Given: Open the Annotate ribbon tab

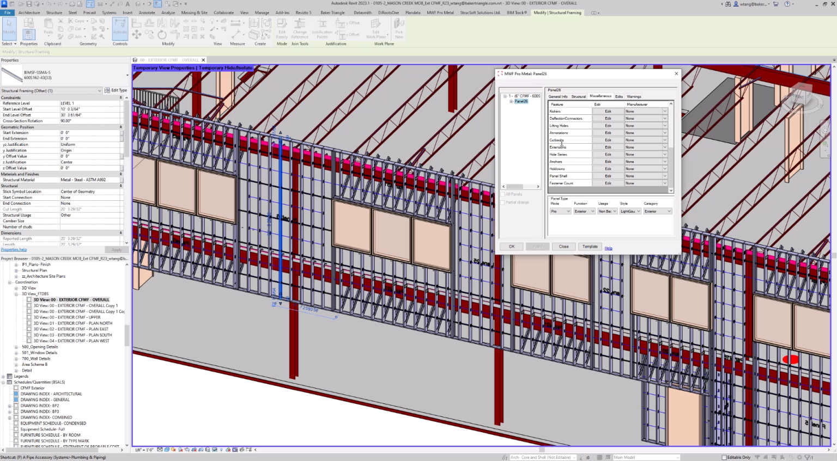Looking at the screenshot, I should pos(147,13).
